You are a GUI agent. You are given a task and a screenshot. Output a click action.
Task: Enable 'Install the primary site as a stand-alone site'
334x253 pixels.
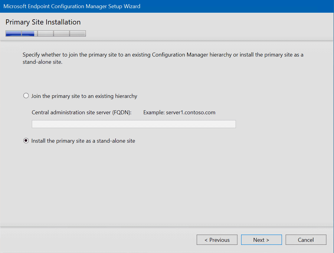(26, 141)
